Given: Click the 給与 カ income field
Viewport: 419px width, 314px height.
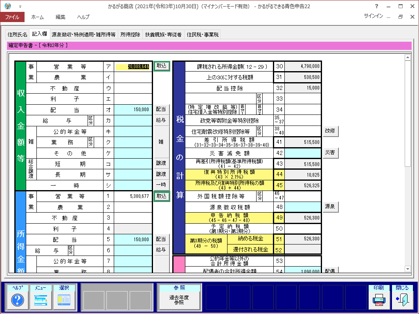Looking at the screenshot, I should tap(133, 121).
